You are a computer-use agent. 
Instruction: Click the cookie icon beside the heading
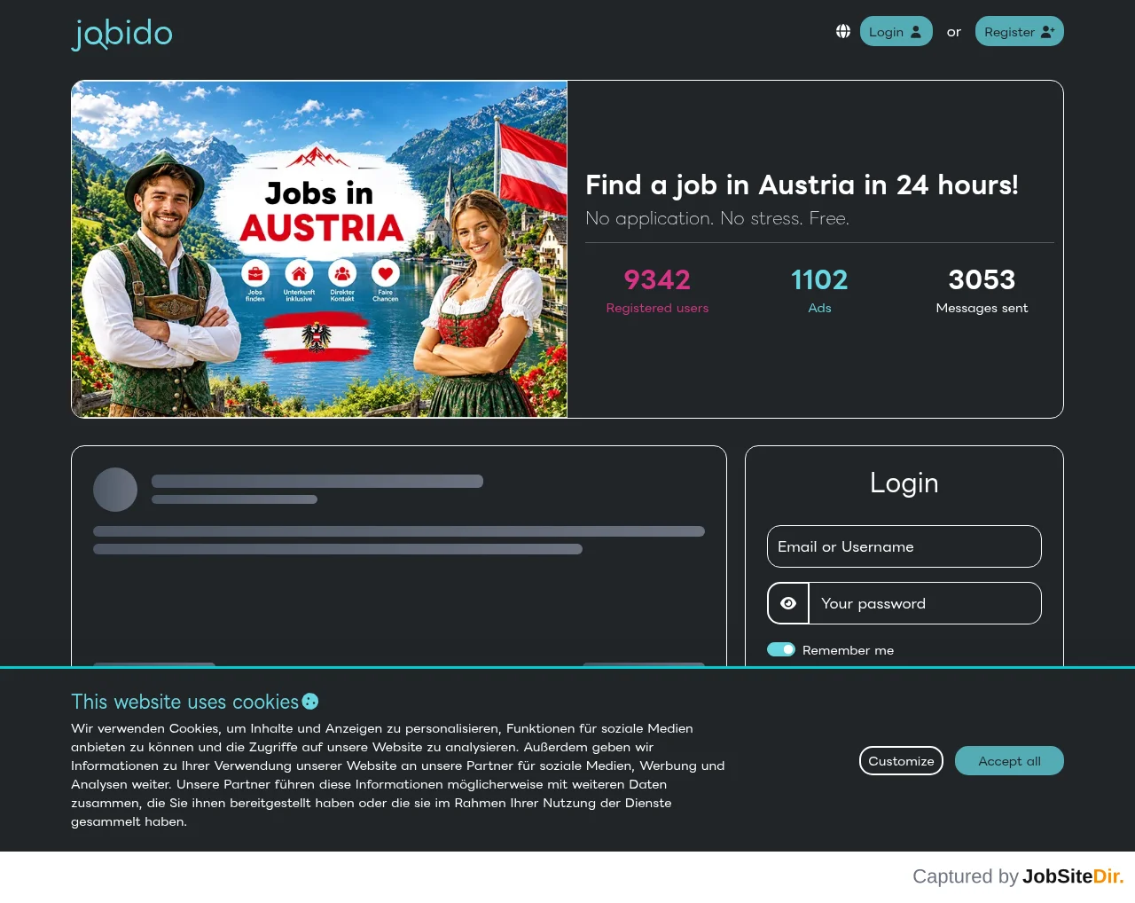pos(310,702)
